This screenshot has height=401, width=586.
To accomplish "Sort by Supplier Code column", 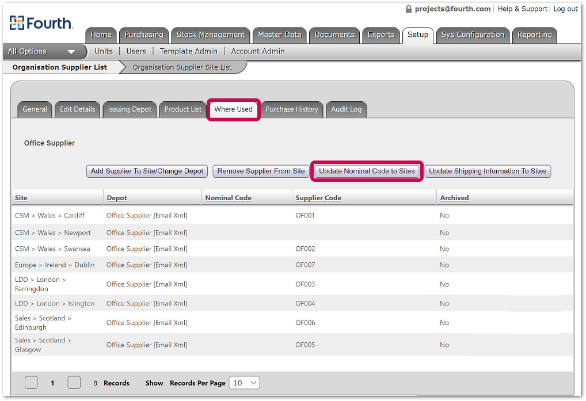I will click(318, 198).
